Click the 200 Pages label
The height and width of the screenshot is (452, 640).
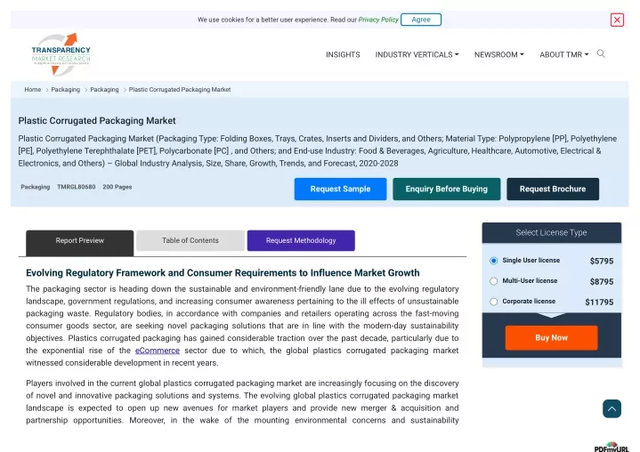[x=117, y=187]
